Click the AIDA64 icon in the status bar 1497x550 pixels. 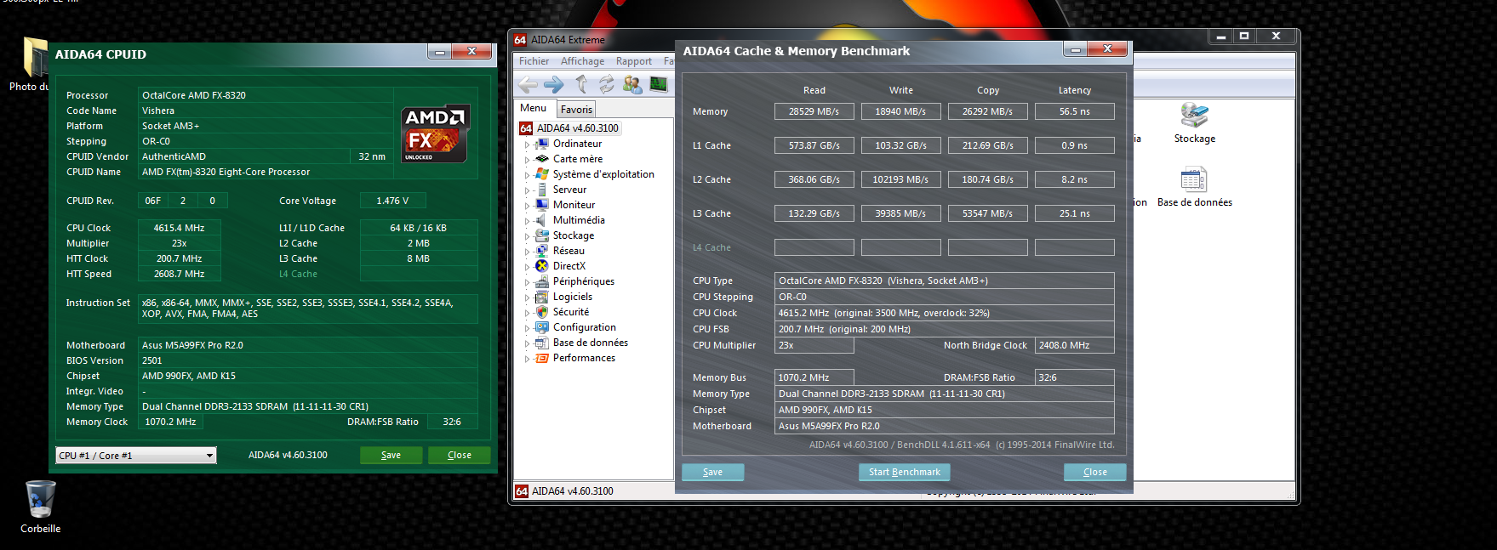[522, 491]
